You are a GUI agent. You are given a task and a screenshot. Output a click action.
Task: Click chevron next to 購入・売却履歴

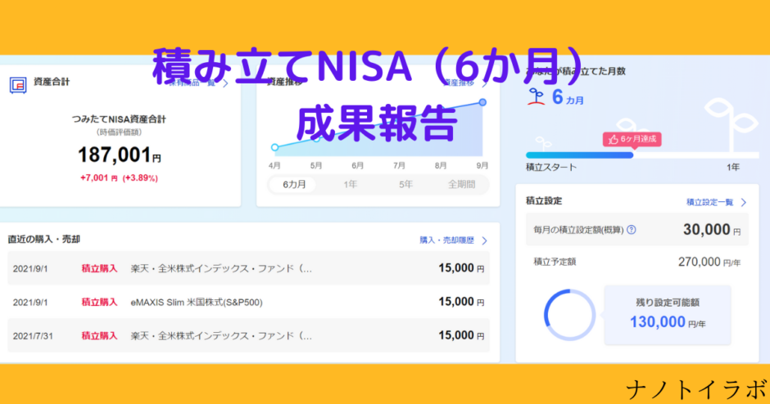pyautogui.click(x=485, y=240)
